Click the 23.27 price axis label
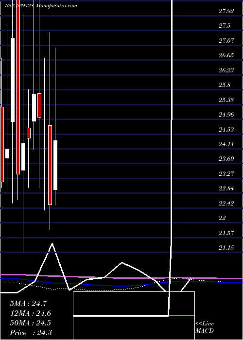 [x=226, y=174]
